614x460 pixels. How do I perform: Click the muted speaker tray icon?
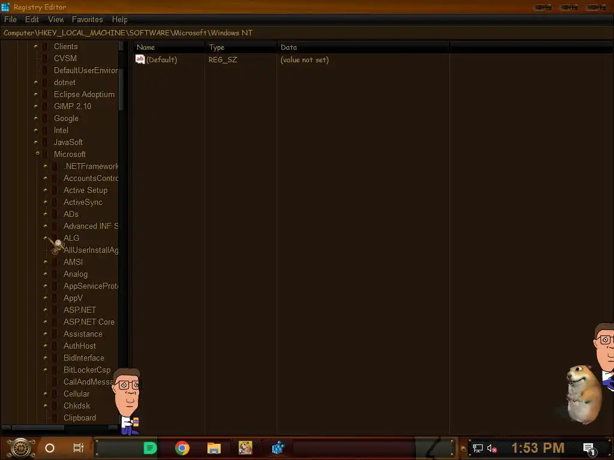(x=492, y=448)
